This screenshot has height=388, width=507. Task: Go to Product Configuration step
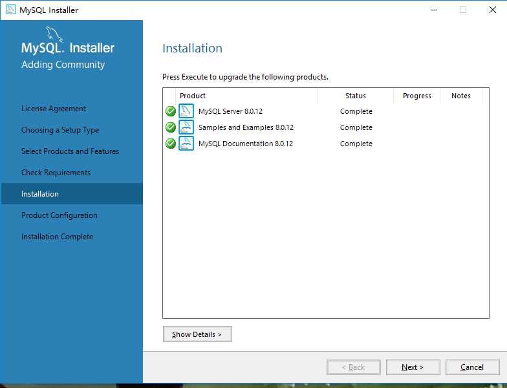click(x=59, y=215)
